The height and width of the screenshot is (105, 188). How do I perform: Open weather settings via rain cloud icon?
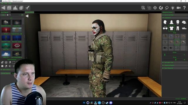167,8
